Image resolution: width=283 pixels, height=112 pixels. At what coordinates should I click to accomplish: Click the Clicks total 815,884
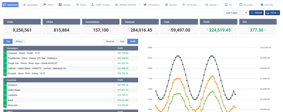(x=61, y=30)
